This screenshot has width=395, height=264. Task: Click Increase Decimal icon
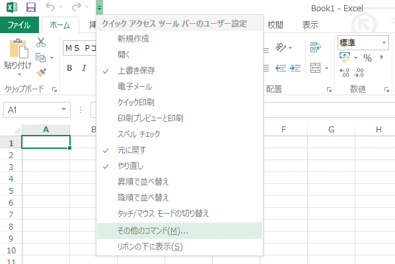344,72
